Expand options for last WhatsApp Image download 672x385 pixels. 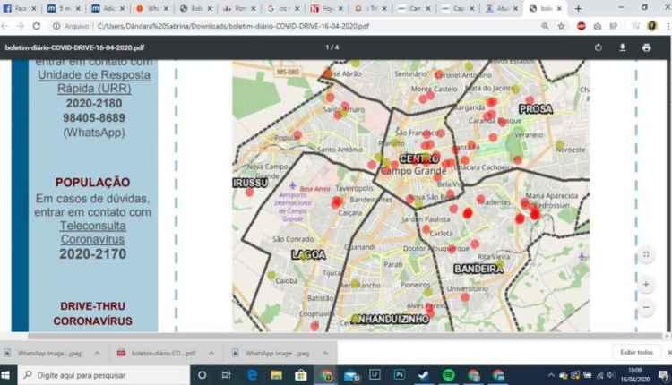[x=325, y=354]
